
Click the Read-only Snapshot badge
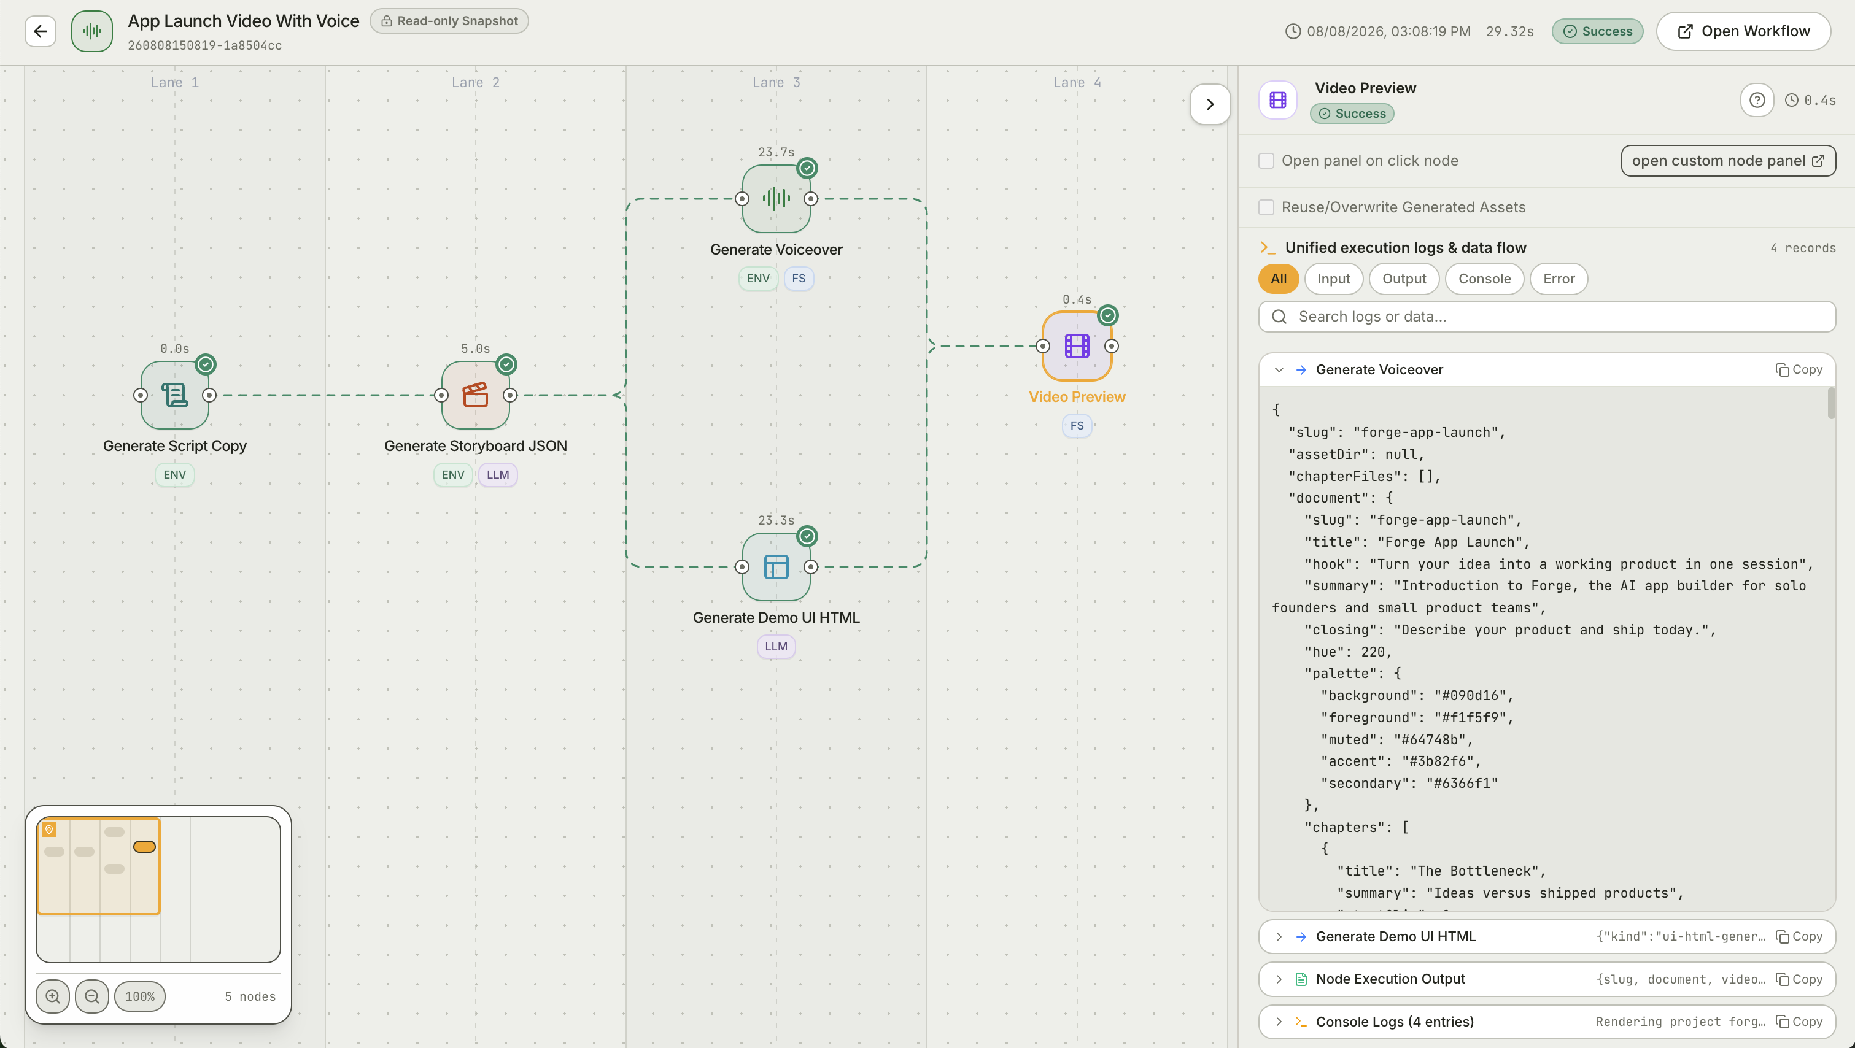pyautogui.click(x=449, y=21)
